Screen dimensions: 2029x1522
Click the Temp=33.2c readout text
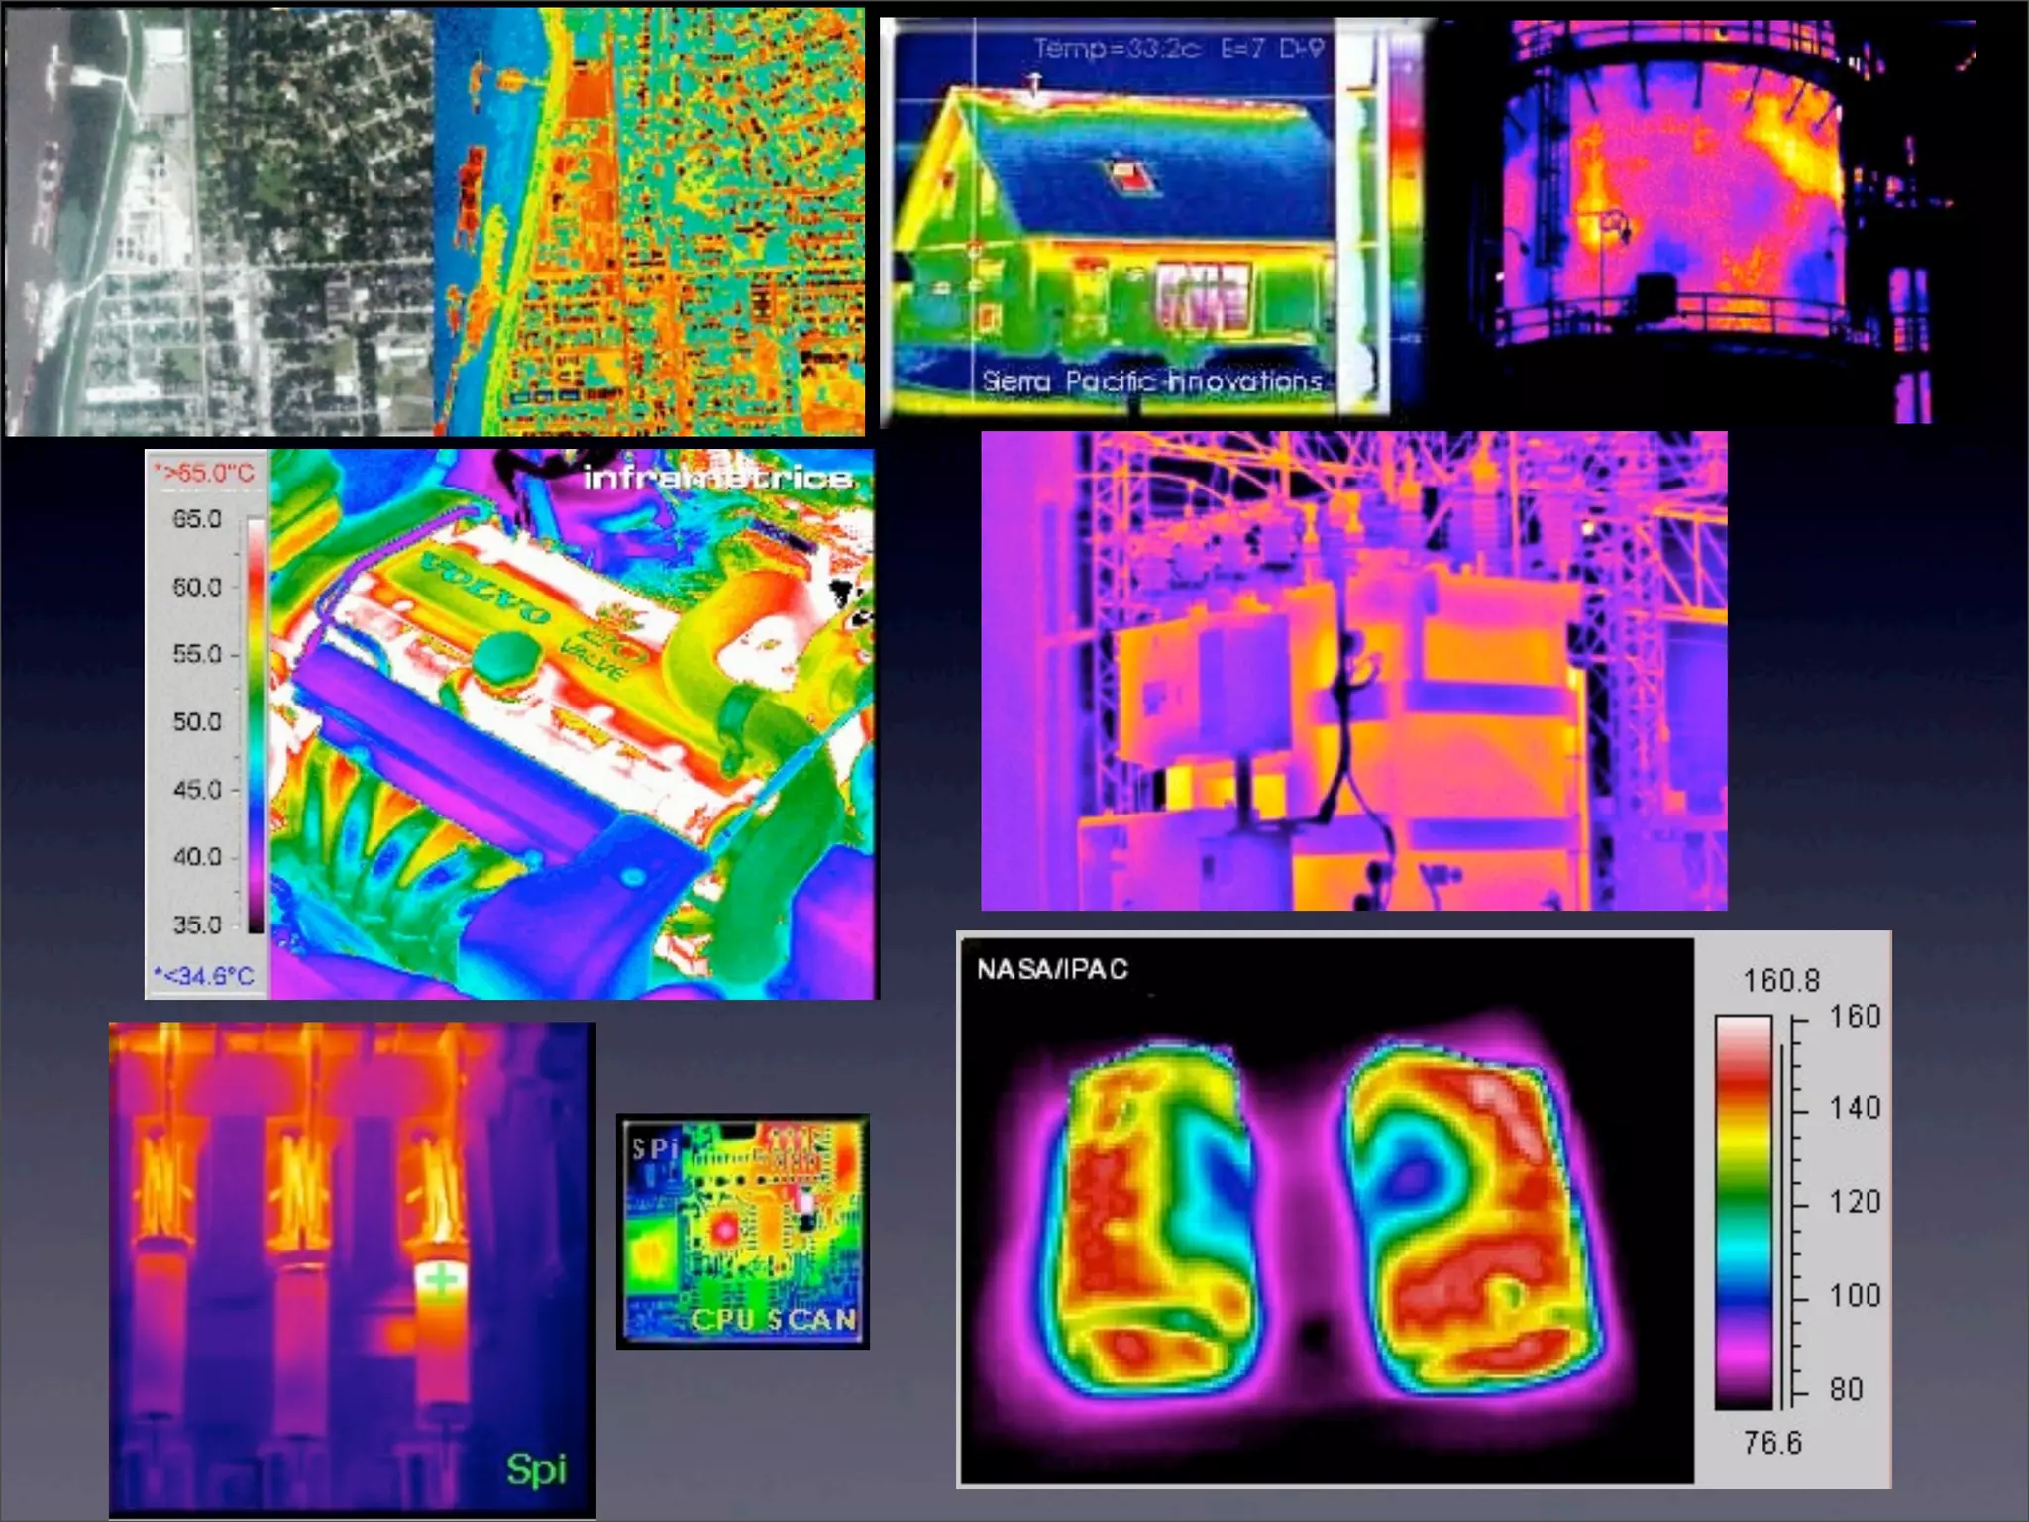click(x=1117, y=48)
